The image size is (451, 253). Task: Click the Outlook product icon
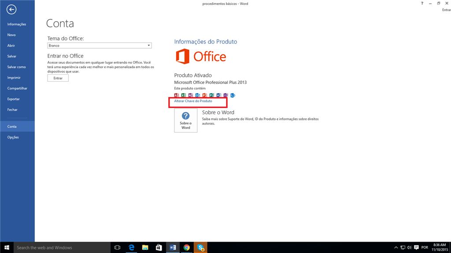198,95
